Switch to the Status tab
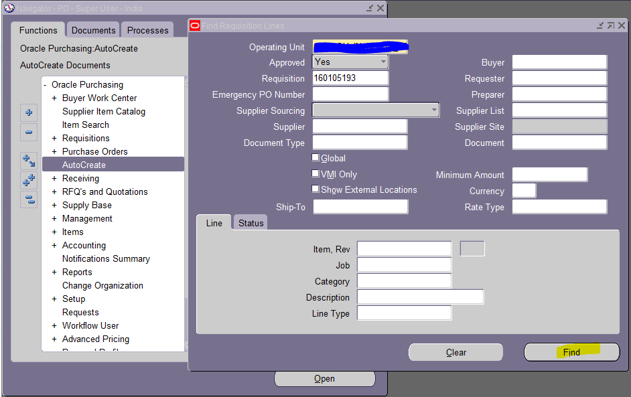Screen dimensions: 631x397 coord(250,222)
